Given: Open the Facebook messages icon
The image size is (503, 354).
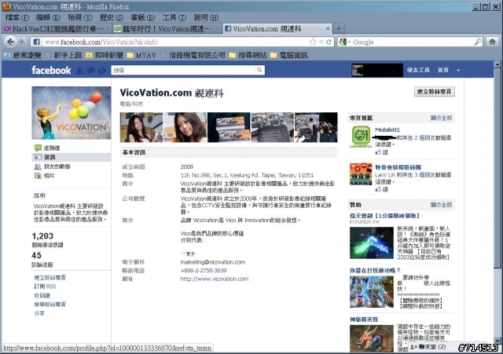Looking at the screenshot, I should click(x=91, y=71).
